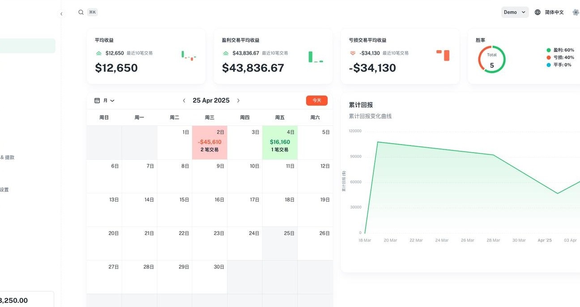580x307 pixels.
Task: Expand the 月 view selector dropdown
Action: (109, 101)
